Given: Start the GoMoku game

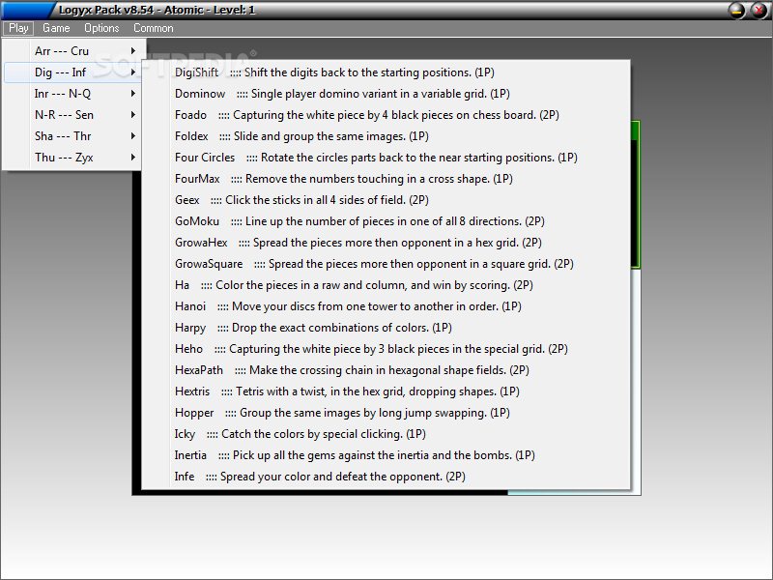Looking at the screenshot, I should 386,220.
